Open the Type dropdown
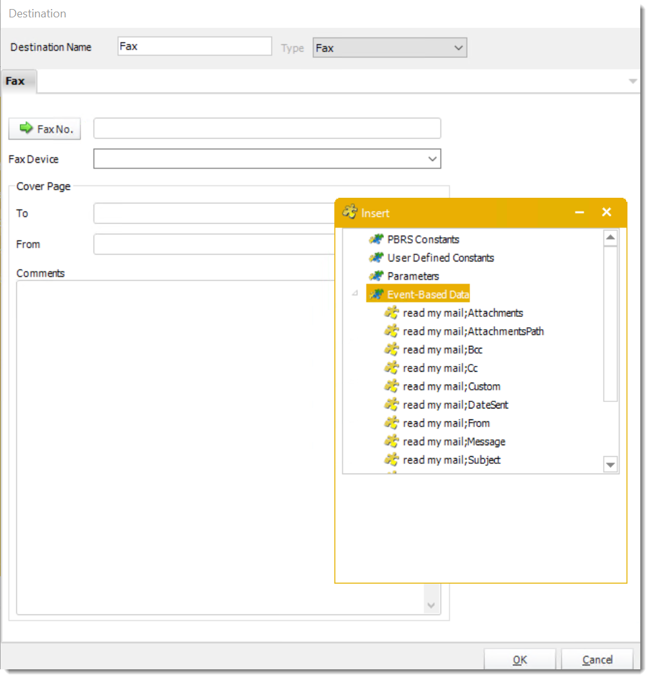This screenshot has height=679, width=650. 458,47
